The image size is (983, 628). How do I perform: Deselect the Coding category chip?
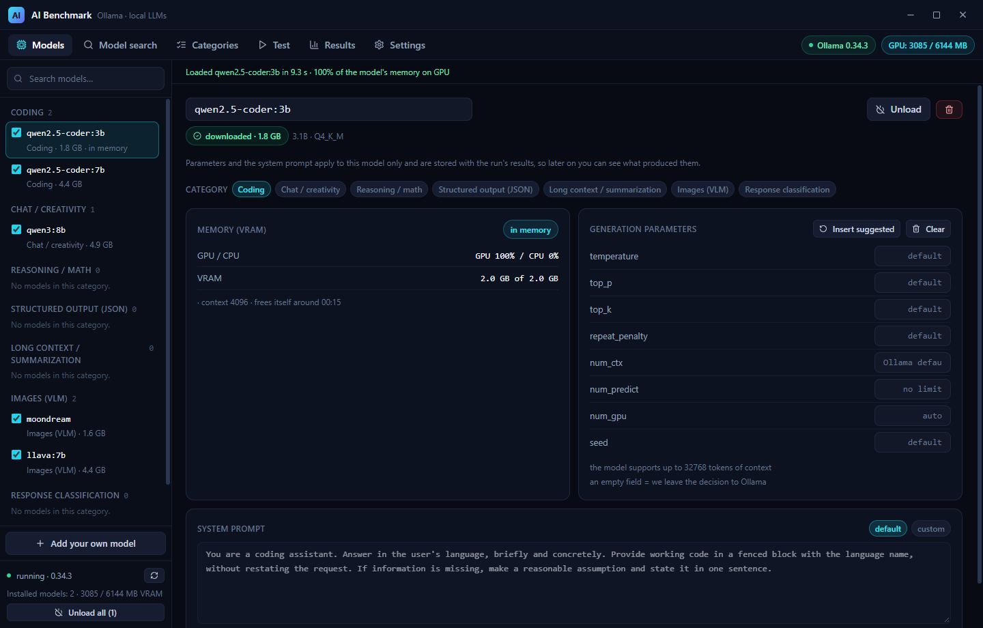click(251, 190)
